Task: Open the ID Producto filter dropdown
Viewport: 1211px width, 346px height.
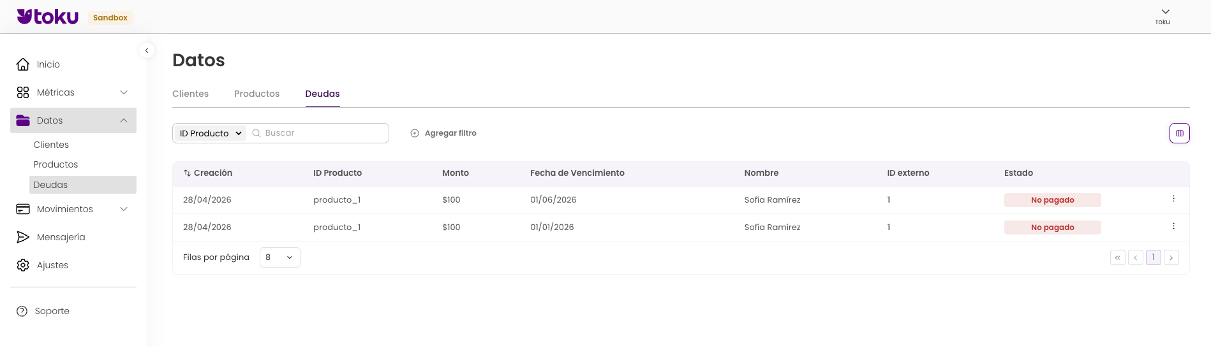Action: 211,133
